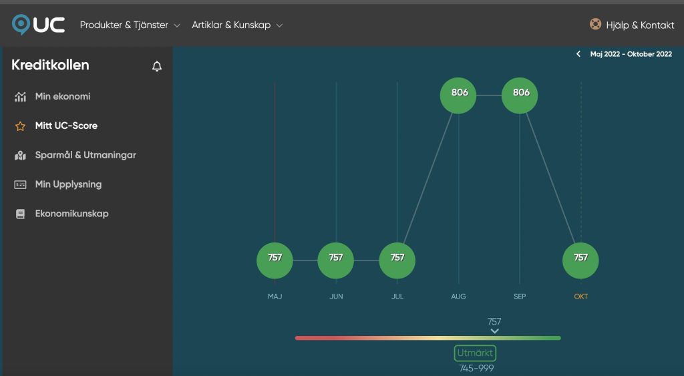Click the Min ekonomi chart icon
Viewport: 684px width, 376px height.
pos(20,96)
